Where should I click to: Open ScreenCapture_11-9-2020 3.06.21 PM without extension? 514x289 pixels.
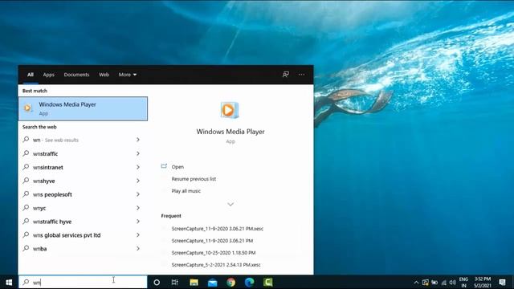click(x=212, y=241)
